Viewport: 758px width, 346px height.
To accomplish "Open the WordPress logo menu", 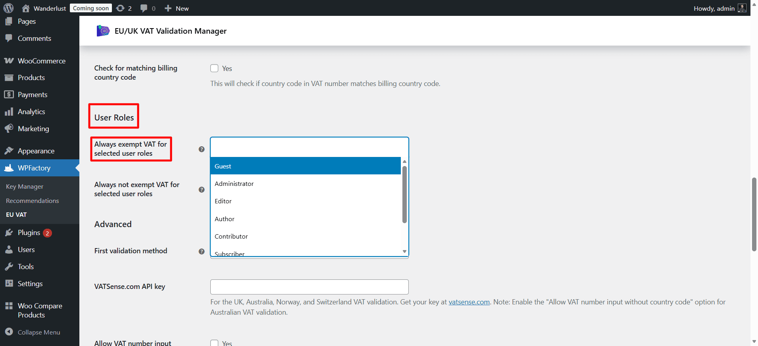I will 8,8.
